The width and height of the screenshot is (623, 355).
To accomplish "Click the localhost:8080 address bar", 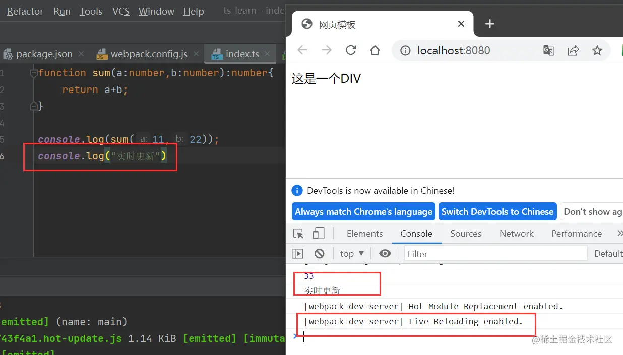I will pyautogui.click(x=454, y=50).
